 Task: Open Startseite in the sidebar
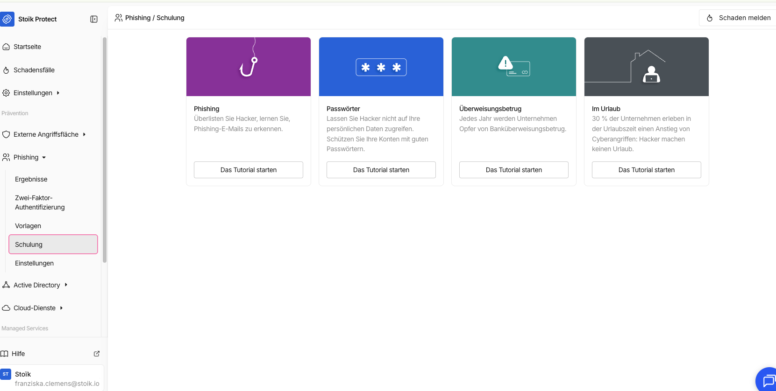27,47
